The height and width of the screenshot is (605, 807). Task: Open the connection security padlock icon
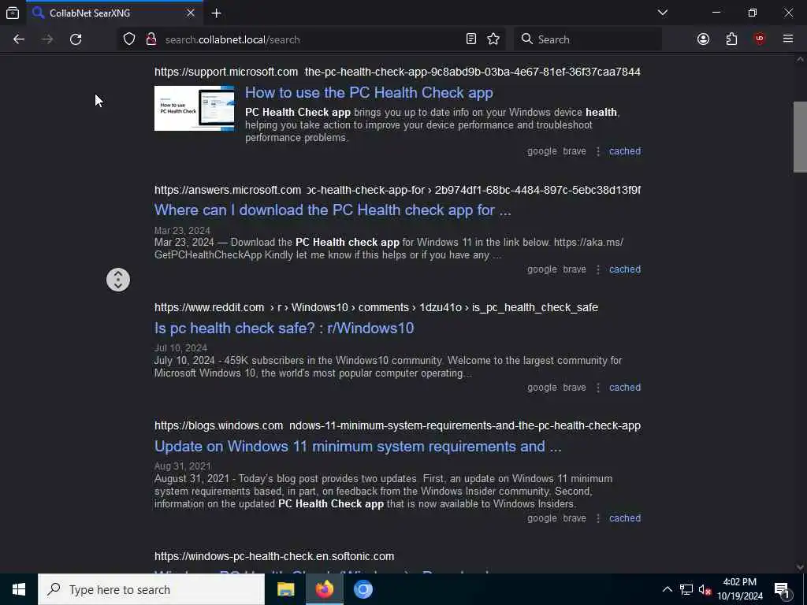[x=151, y=39]
